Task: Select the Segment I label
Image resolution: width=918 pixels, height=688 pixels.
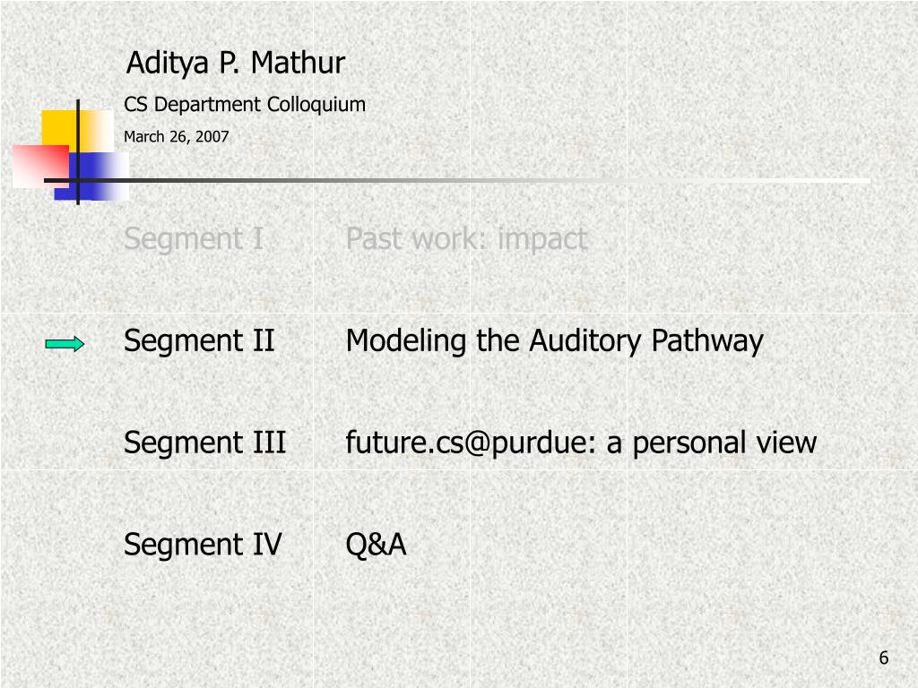Action: point(194,238)
